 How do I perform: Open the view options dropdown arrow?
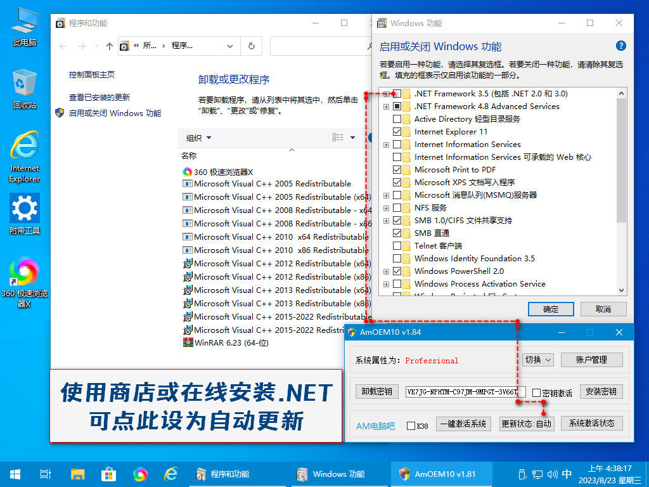click(352, 138)
